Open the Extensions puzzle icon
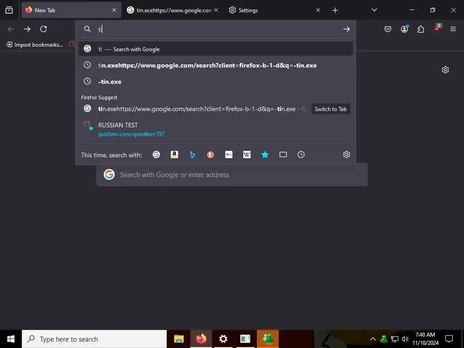 tap(420, 29)
